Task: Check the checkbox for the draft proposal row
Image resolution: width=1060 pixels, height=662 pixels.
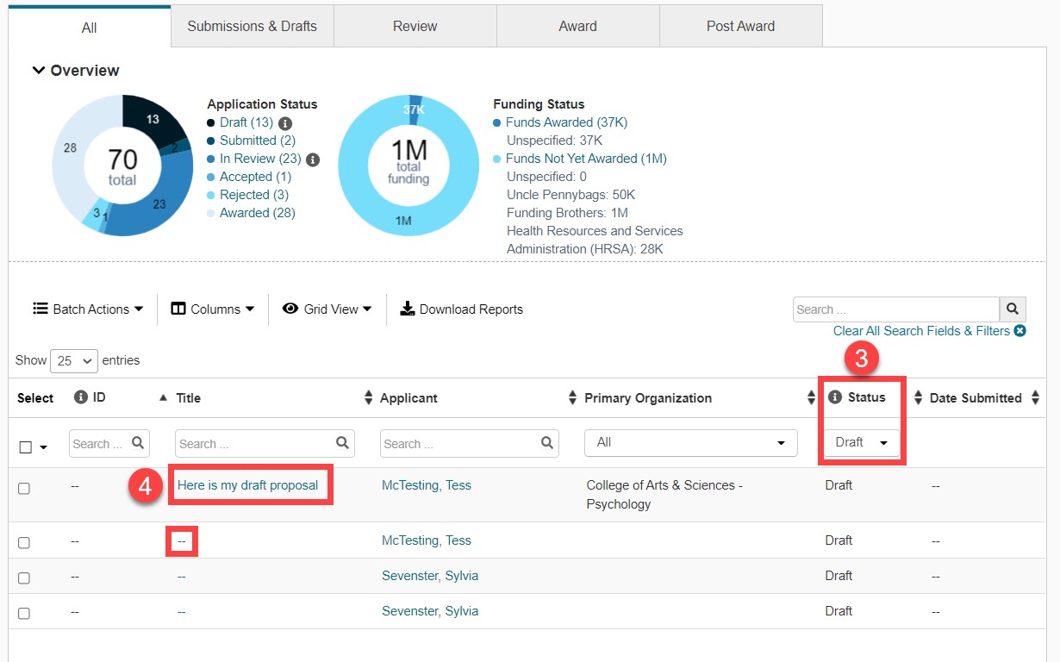Action: tap(23, 488)
